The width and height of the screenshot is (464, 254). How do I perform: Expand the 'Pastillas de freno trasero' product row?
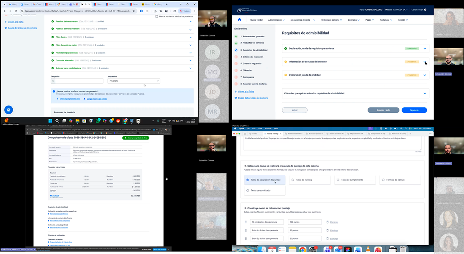(190, 21)
